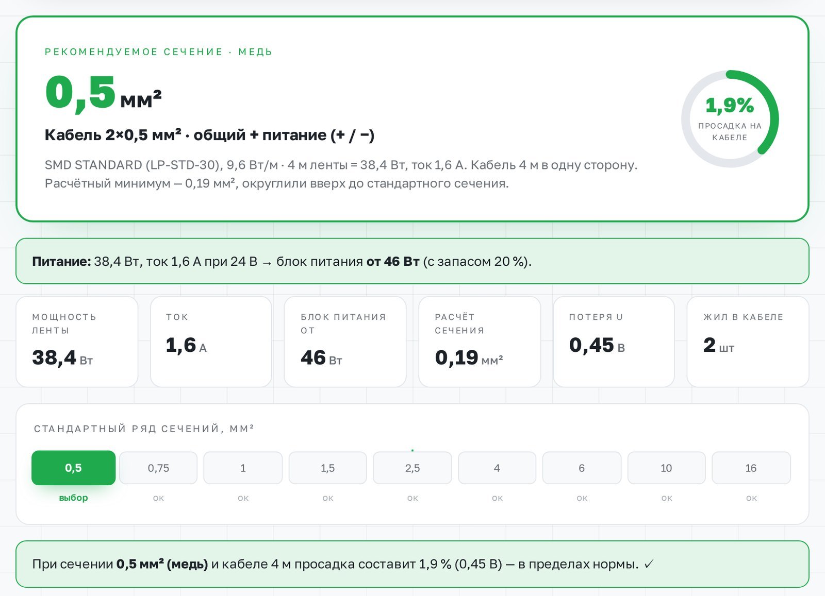Pick the 6 mm² section chip
This screenshot has height=596, width=825.
click(x=582, y=468)
